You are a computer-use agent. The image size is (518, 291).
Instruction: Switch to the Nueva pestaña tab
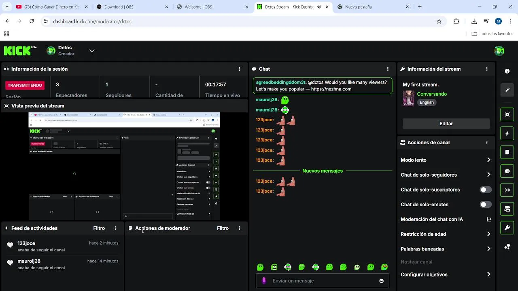pyautogui.click(x=373, y=7)
